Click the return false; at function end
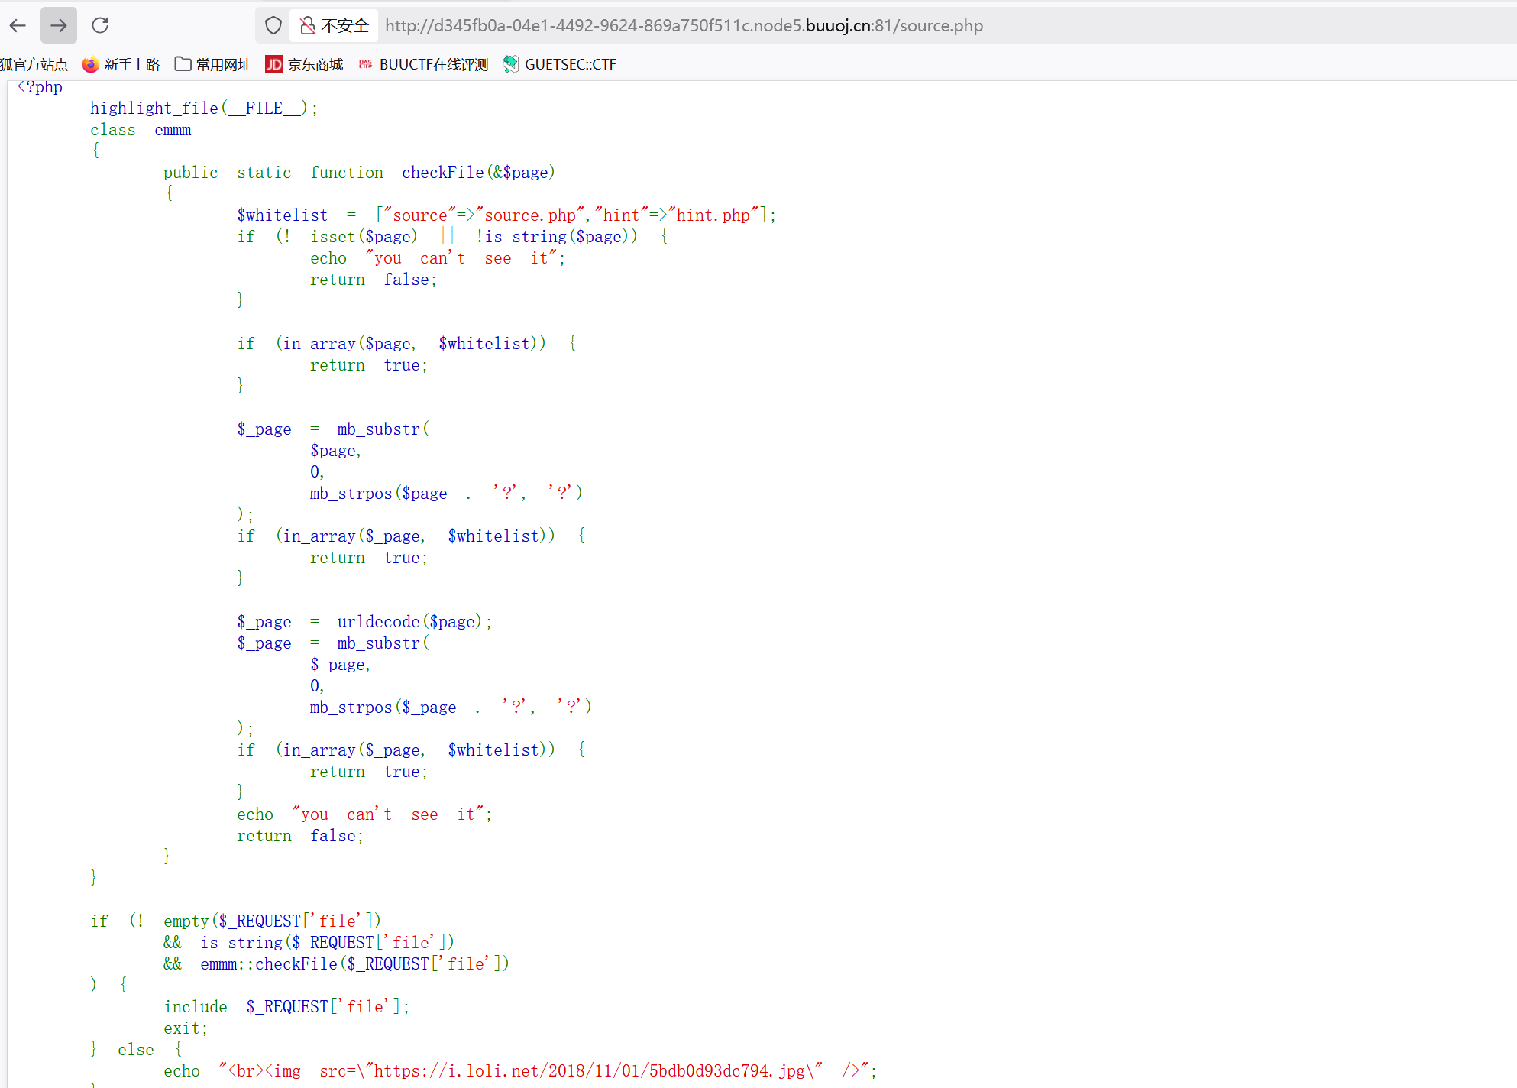The image size is (1517, 1088). coord(300,836)
